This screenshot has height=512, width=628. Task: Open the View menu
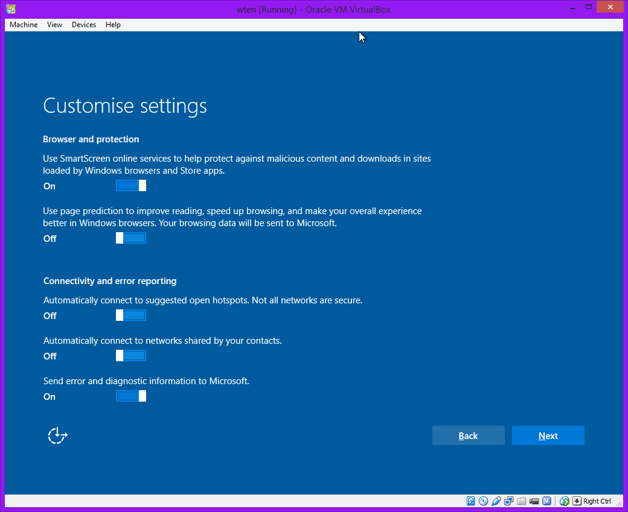click(x=54, y=25)
